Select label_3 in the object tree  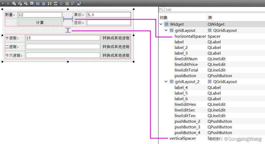coord(181,53)
